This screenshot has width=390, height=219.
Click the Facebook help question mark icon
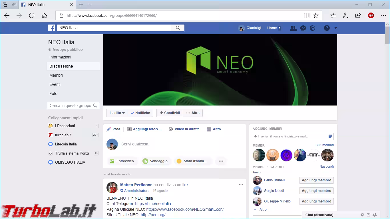pyautogui.click(x=327, y=28)
